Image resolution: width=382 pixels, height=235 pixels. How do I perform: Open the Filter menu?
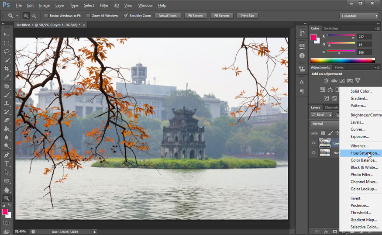104,5
